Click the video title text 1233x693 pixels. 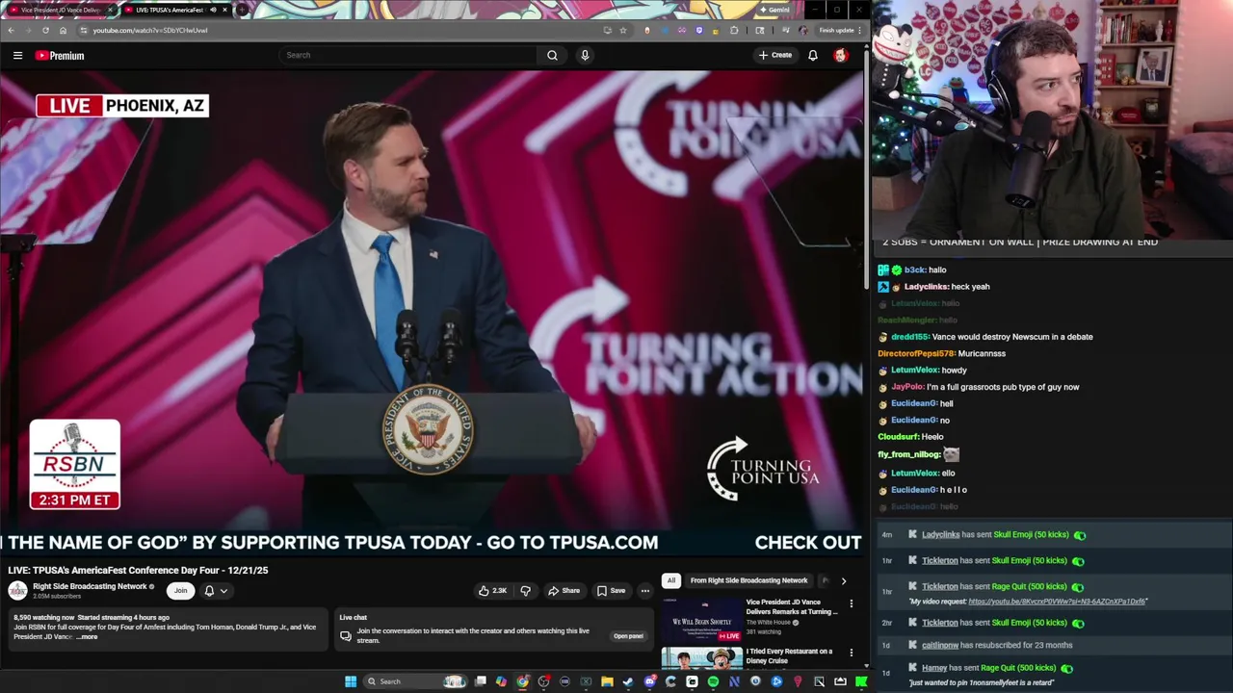point(138,570)
